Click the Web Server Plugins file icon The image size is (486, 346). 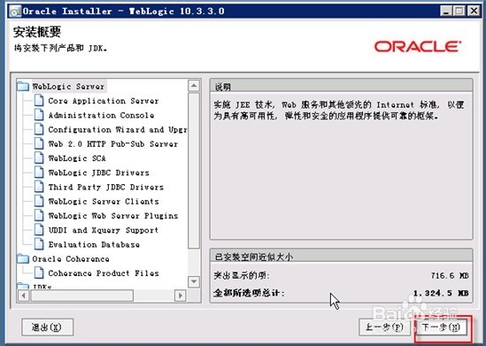[39, 216]
